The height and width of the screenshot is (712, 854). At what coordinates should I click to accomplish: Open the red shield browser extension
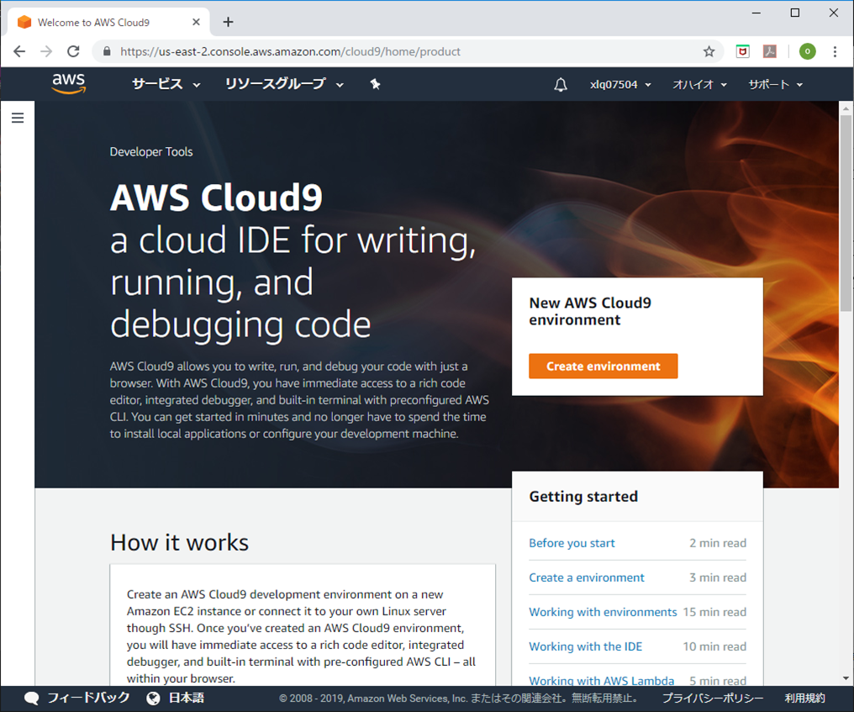coord(742,51)
